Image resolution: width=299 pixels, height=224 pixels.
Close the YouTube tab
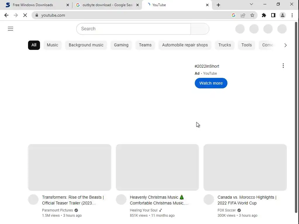coord(207,5)
